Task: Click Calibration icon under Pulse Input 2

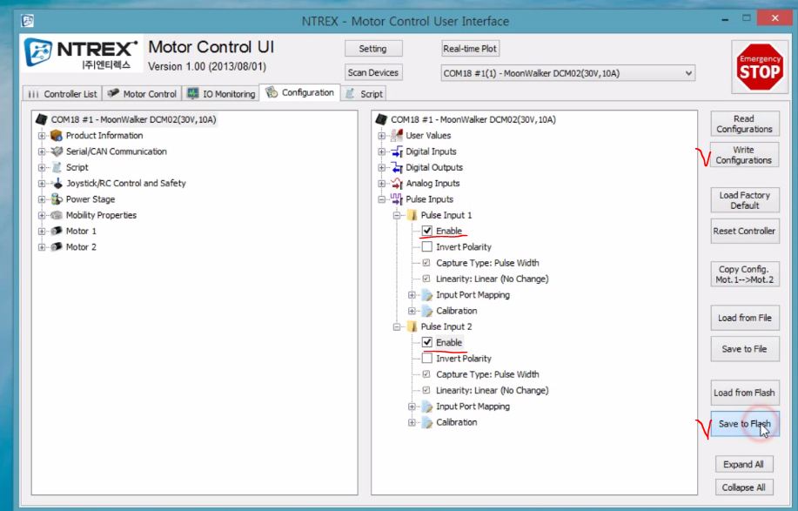Action: coord(427,422)
